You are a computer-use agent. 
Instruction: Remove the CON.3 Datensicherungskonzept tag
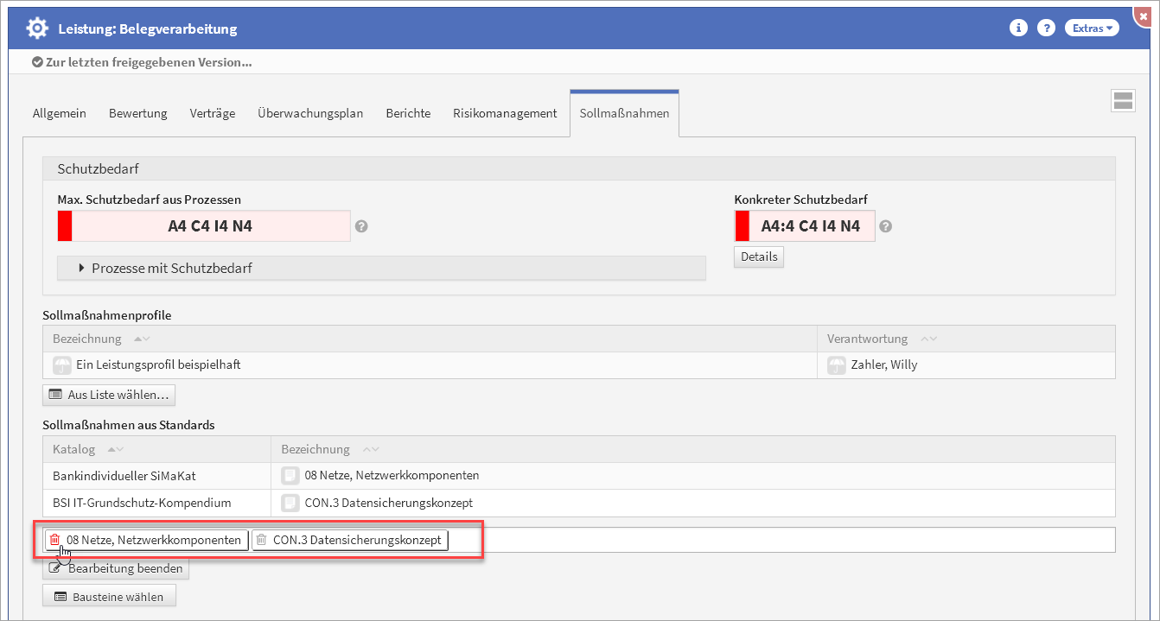tap(262, 540)
